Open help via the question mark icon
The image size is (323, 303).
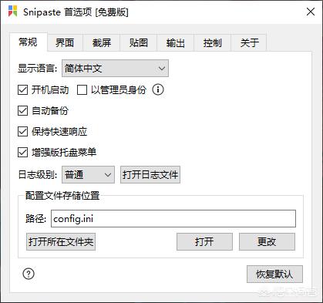[x=29, y=274]
